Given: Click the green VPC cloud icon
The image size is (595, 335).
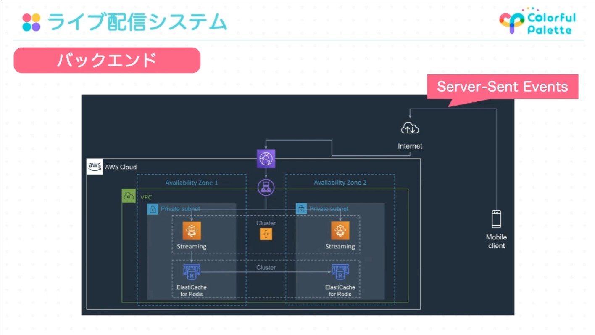Looking at the screenshot, I should 129,196.
